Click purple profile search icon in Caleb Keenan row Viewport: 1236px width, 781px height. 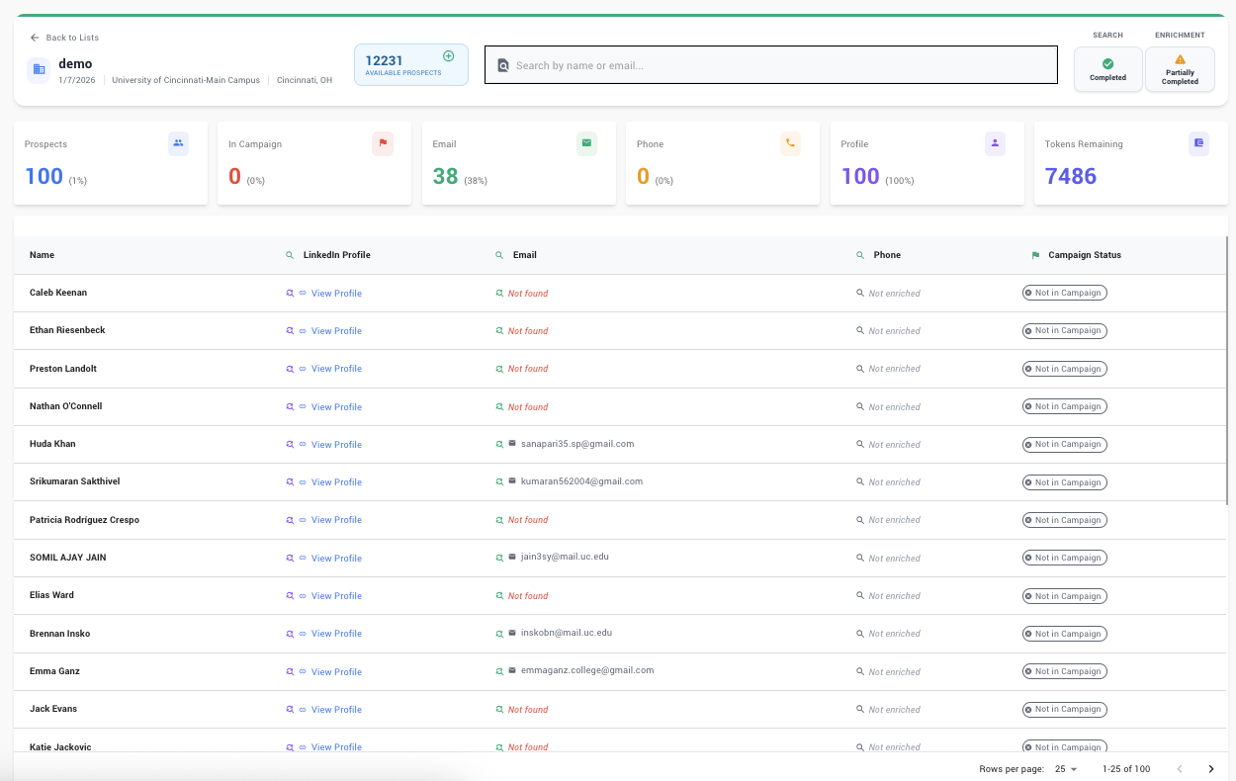290,294
